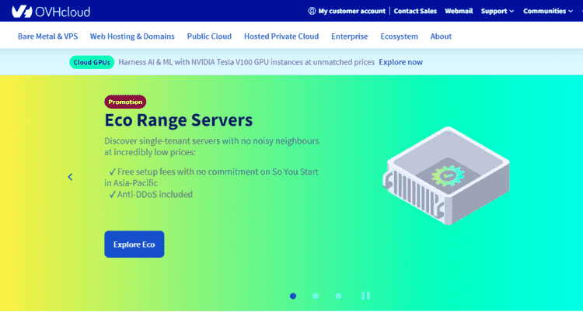This screenshot has height=312, width=583.
Task: Open Web Hosting & Domains menu
Action: (132, 36)
